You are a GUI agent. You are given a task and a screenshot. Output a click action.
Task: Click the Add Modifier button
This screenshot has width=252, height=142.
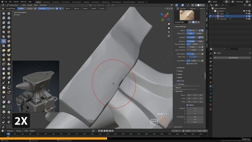click(232, 58)
